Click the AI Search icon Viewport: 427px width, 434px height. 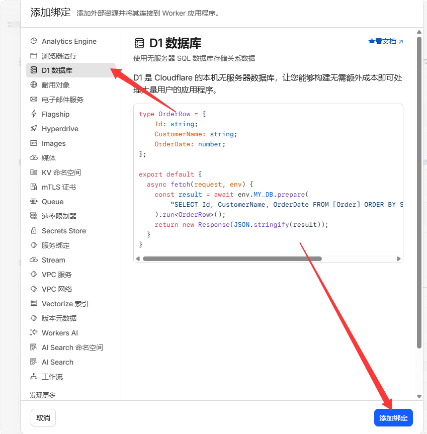coord(34,362)
